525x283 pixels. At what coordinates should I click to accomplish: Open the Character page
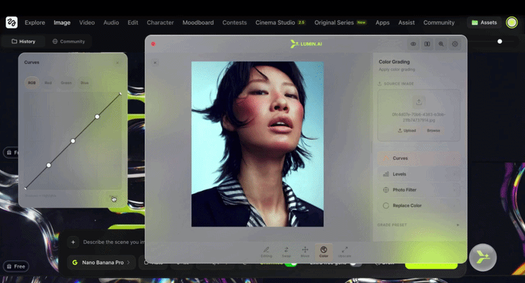pos(160,22)
